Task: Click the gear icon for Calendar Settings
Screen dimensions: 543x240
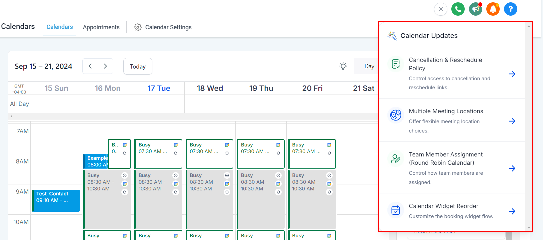Action: pyautogui.click(x=138, y=27)
